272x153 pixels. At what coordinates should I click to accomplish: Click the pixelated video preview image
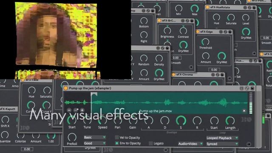57,35
